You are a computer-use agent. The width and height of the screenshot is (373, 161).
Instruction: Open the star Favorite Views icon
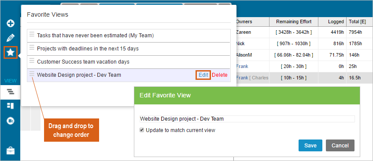11,53
